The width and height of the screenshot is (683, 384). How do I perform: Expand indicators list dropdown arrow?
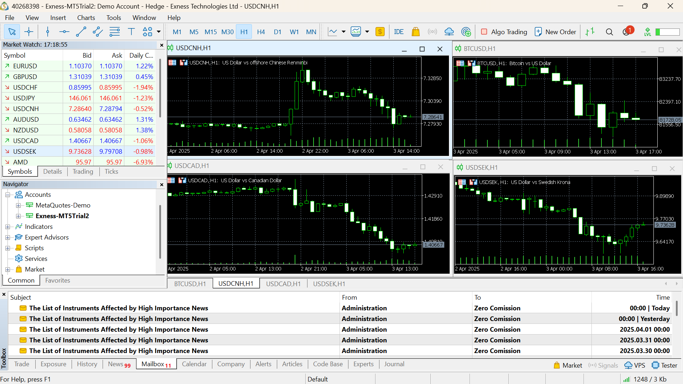[x=367, y=32]
